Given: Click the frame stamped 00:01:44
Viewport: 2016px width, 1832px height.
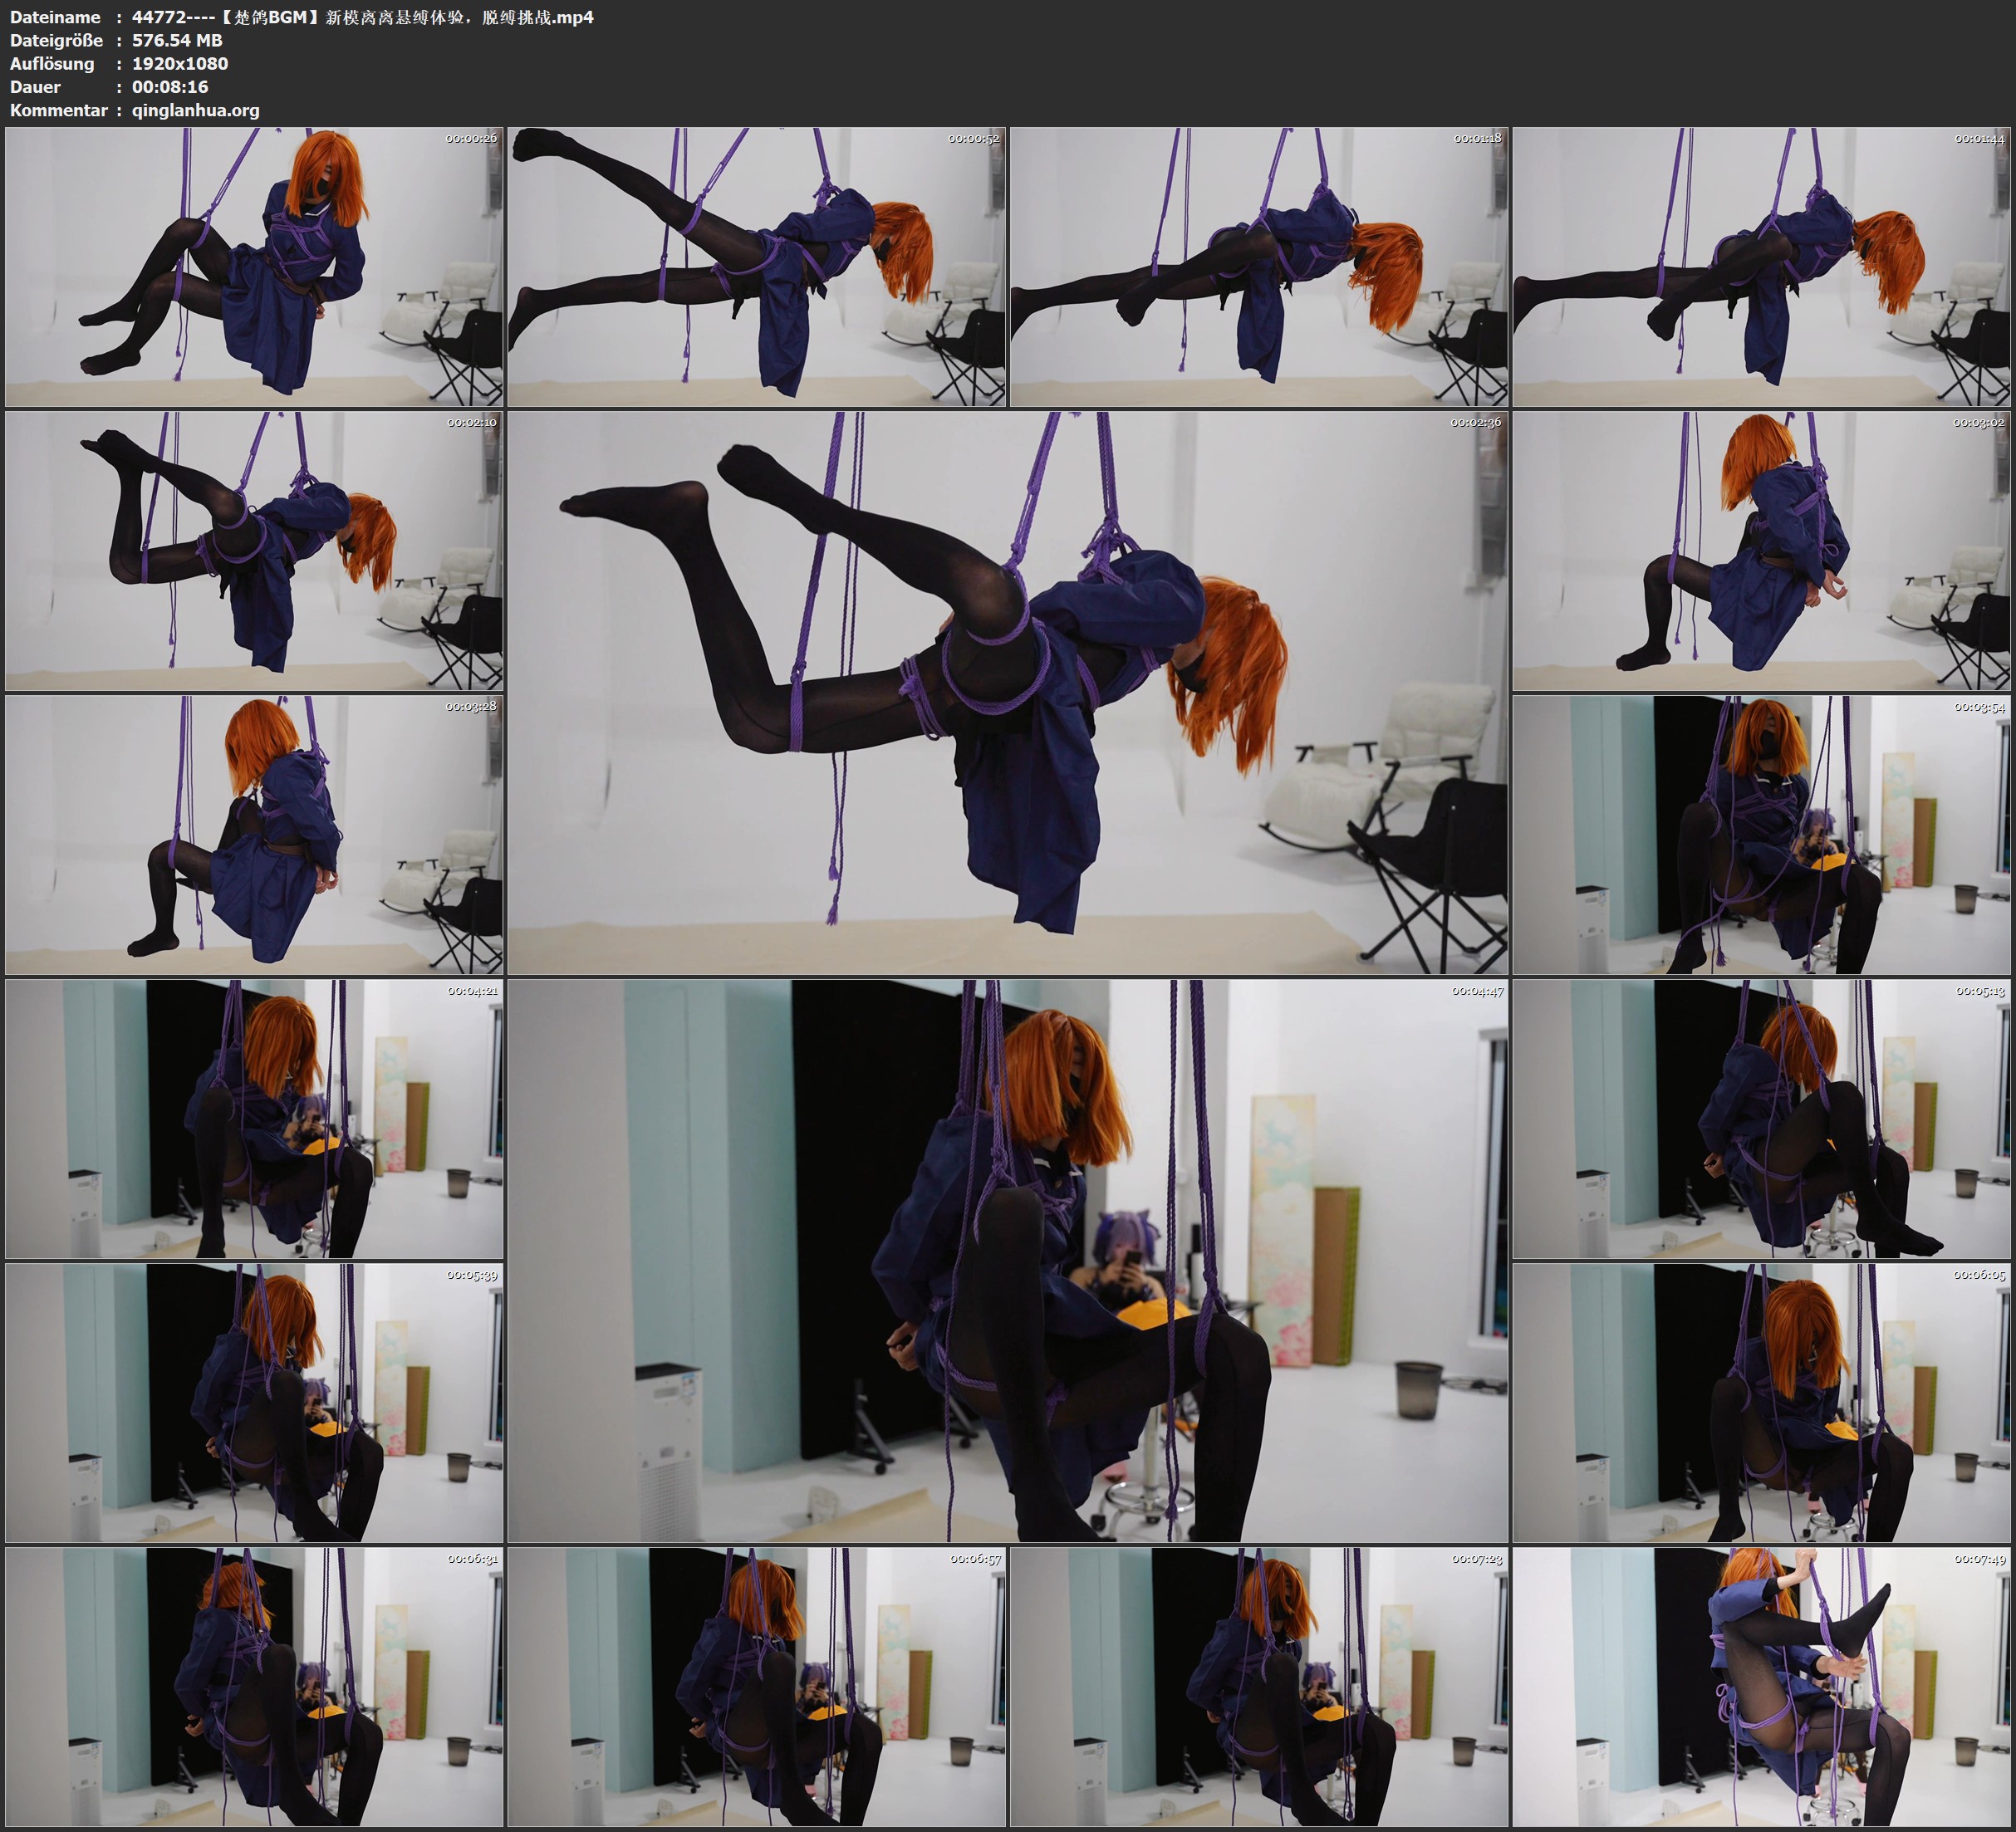Looking at the screenshot, I should point(1761,266).
